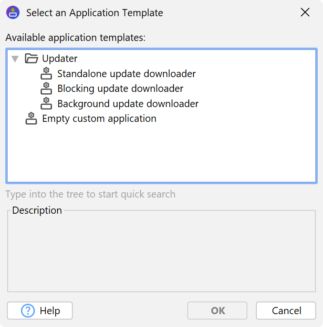Click the Blocking update downloader icon

click(x=46, y=88)
